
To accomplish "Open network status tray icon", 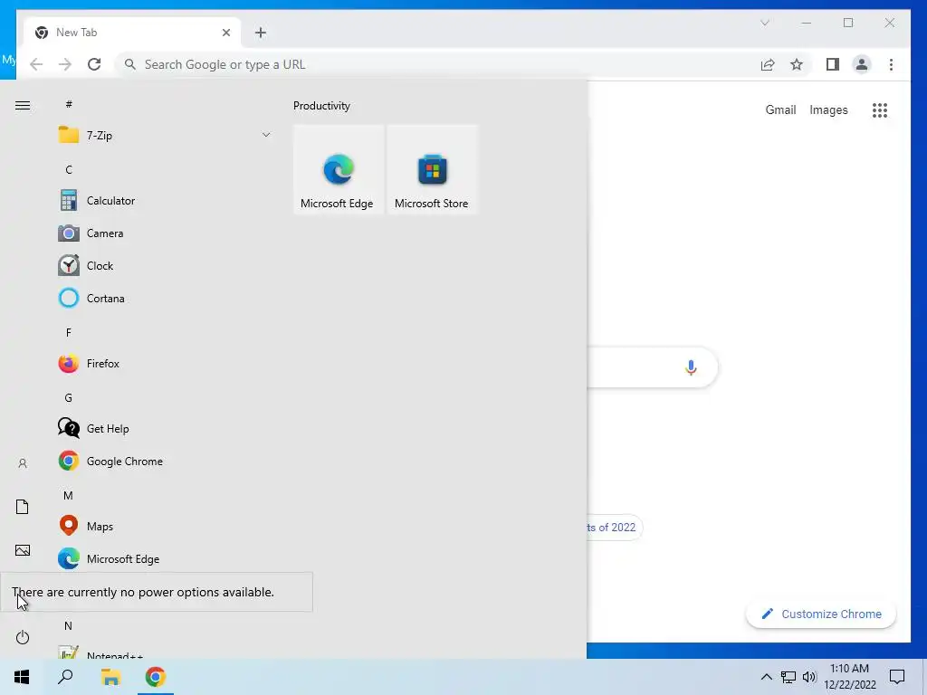I will pos(788,677).
